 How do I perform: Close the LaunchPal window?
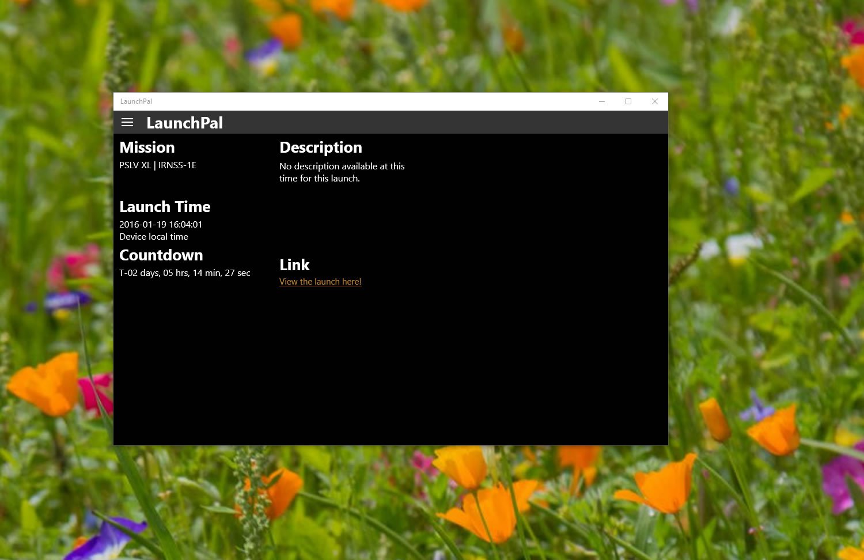tap(655, 101)
